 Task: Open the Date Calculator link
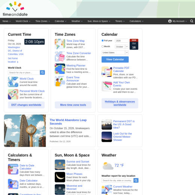tap(28, 181)
